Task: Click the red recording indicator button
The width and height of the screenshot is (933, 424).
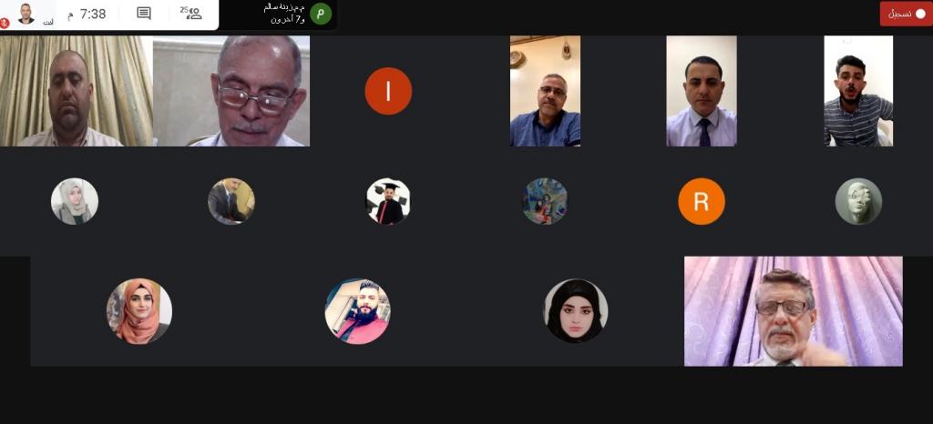Action: point(906,15)
